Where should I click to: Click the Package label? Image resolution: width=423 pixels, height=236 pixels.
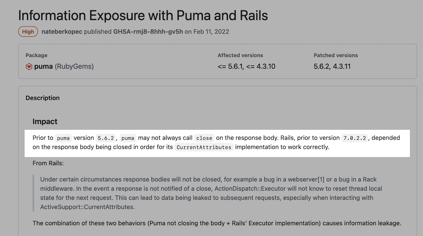click(36, 55)
